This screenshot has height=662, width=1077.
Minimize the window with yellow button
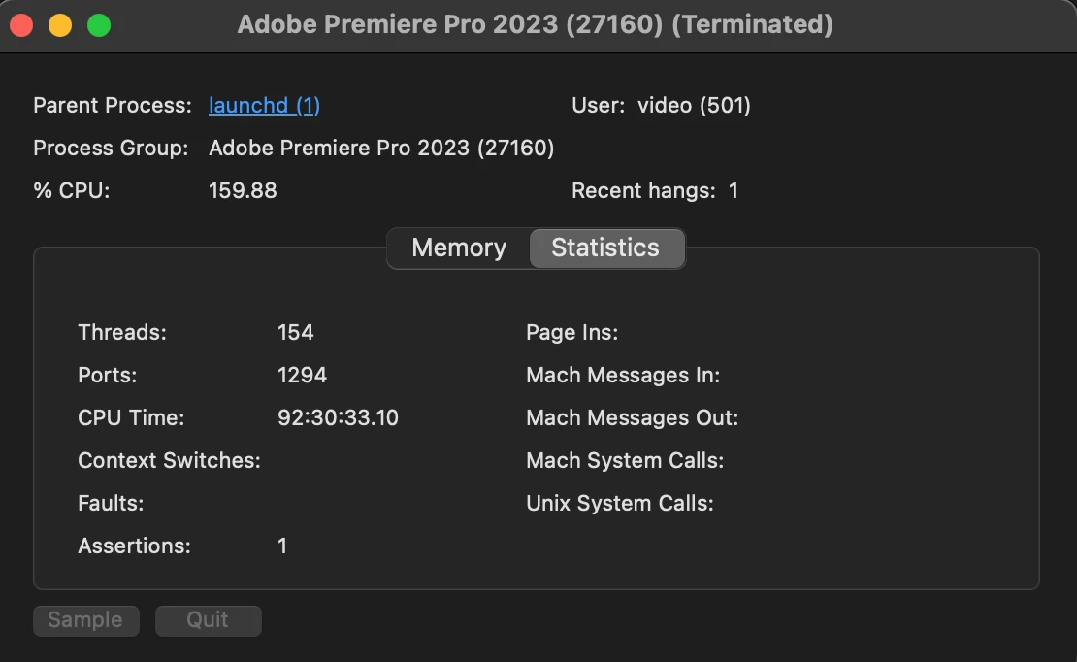(60, 25)
